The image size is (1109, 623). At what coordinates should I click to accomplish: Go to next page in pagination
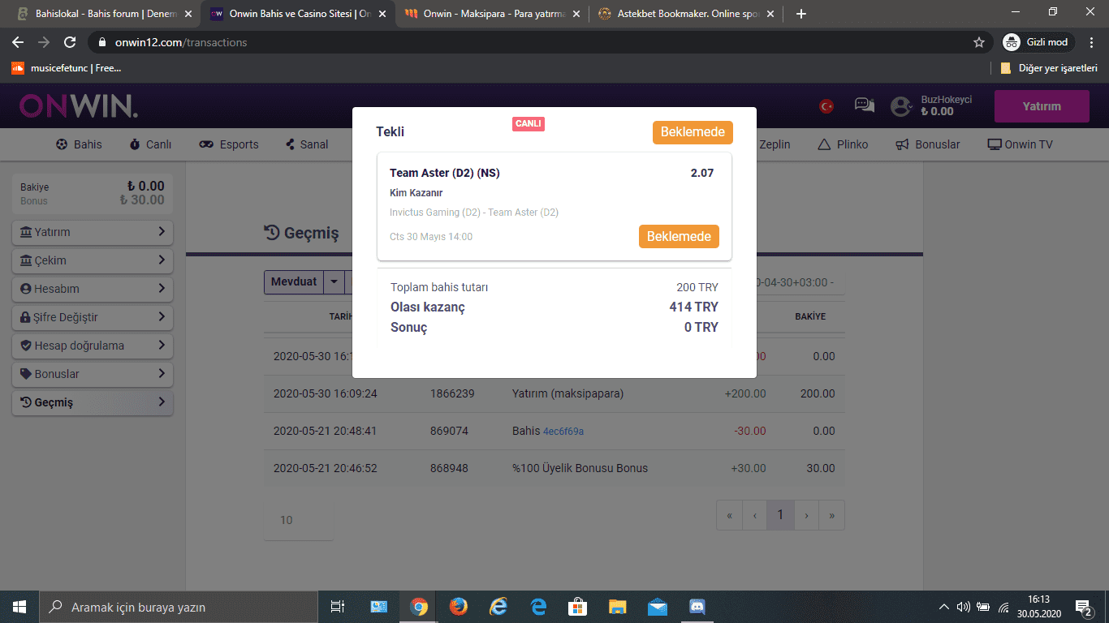pos(806,515)
